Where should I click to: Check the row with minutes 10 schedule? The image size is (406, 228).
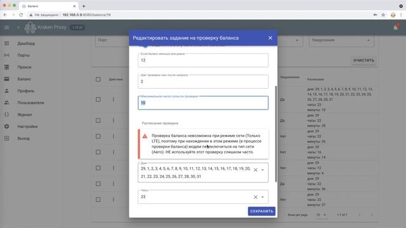[x=98, y=99]
